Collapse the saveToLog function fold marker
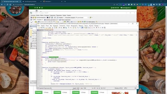Image resolution: width=167 pixels, height=94 pixels. 42,42
